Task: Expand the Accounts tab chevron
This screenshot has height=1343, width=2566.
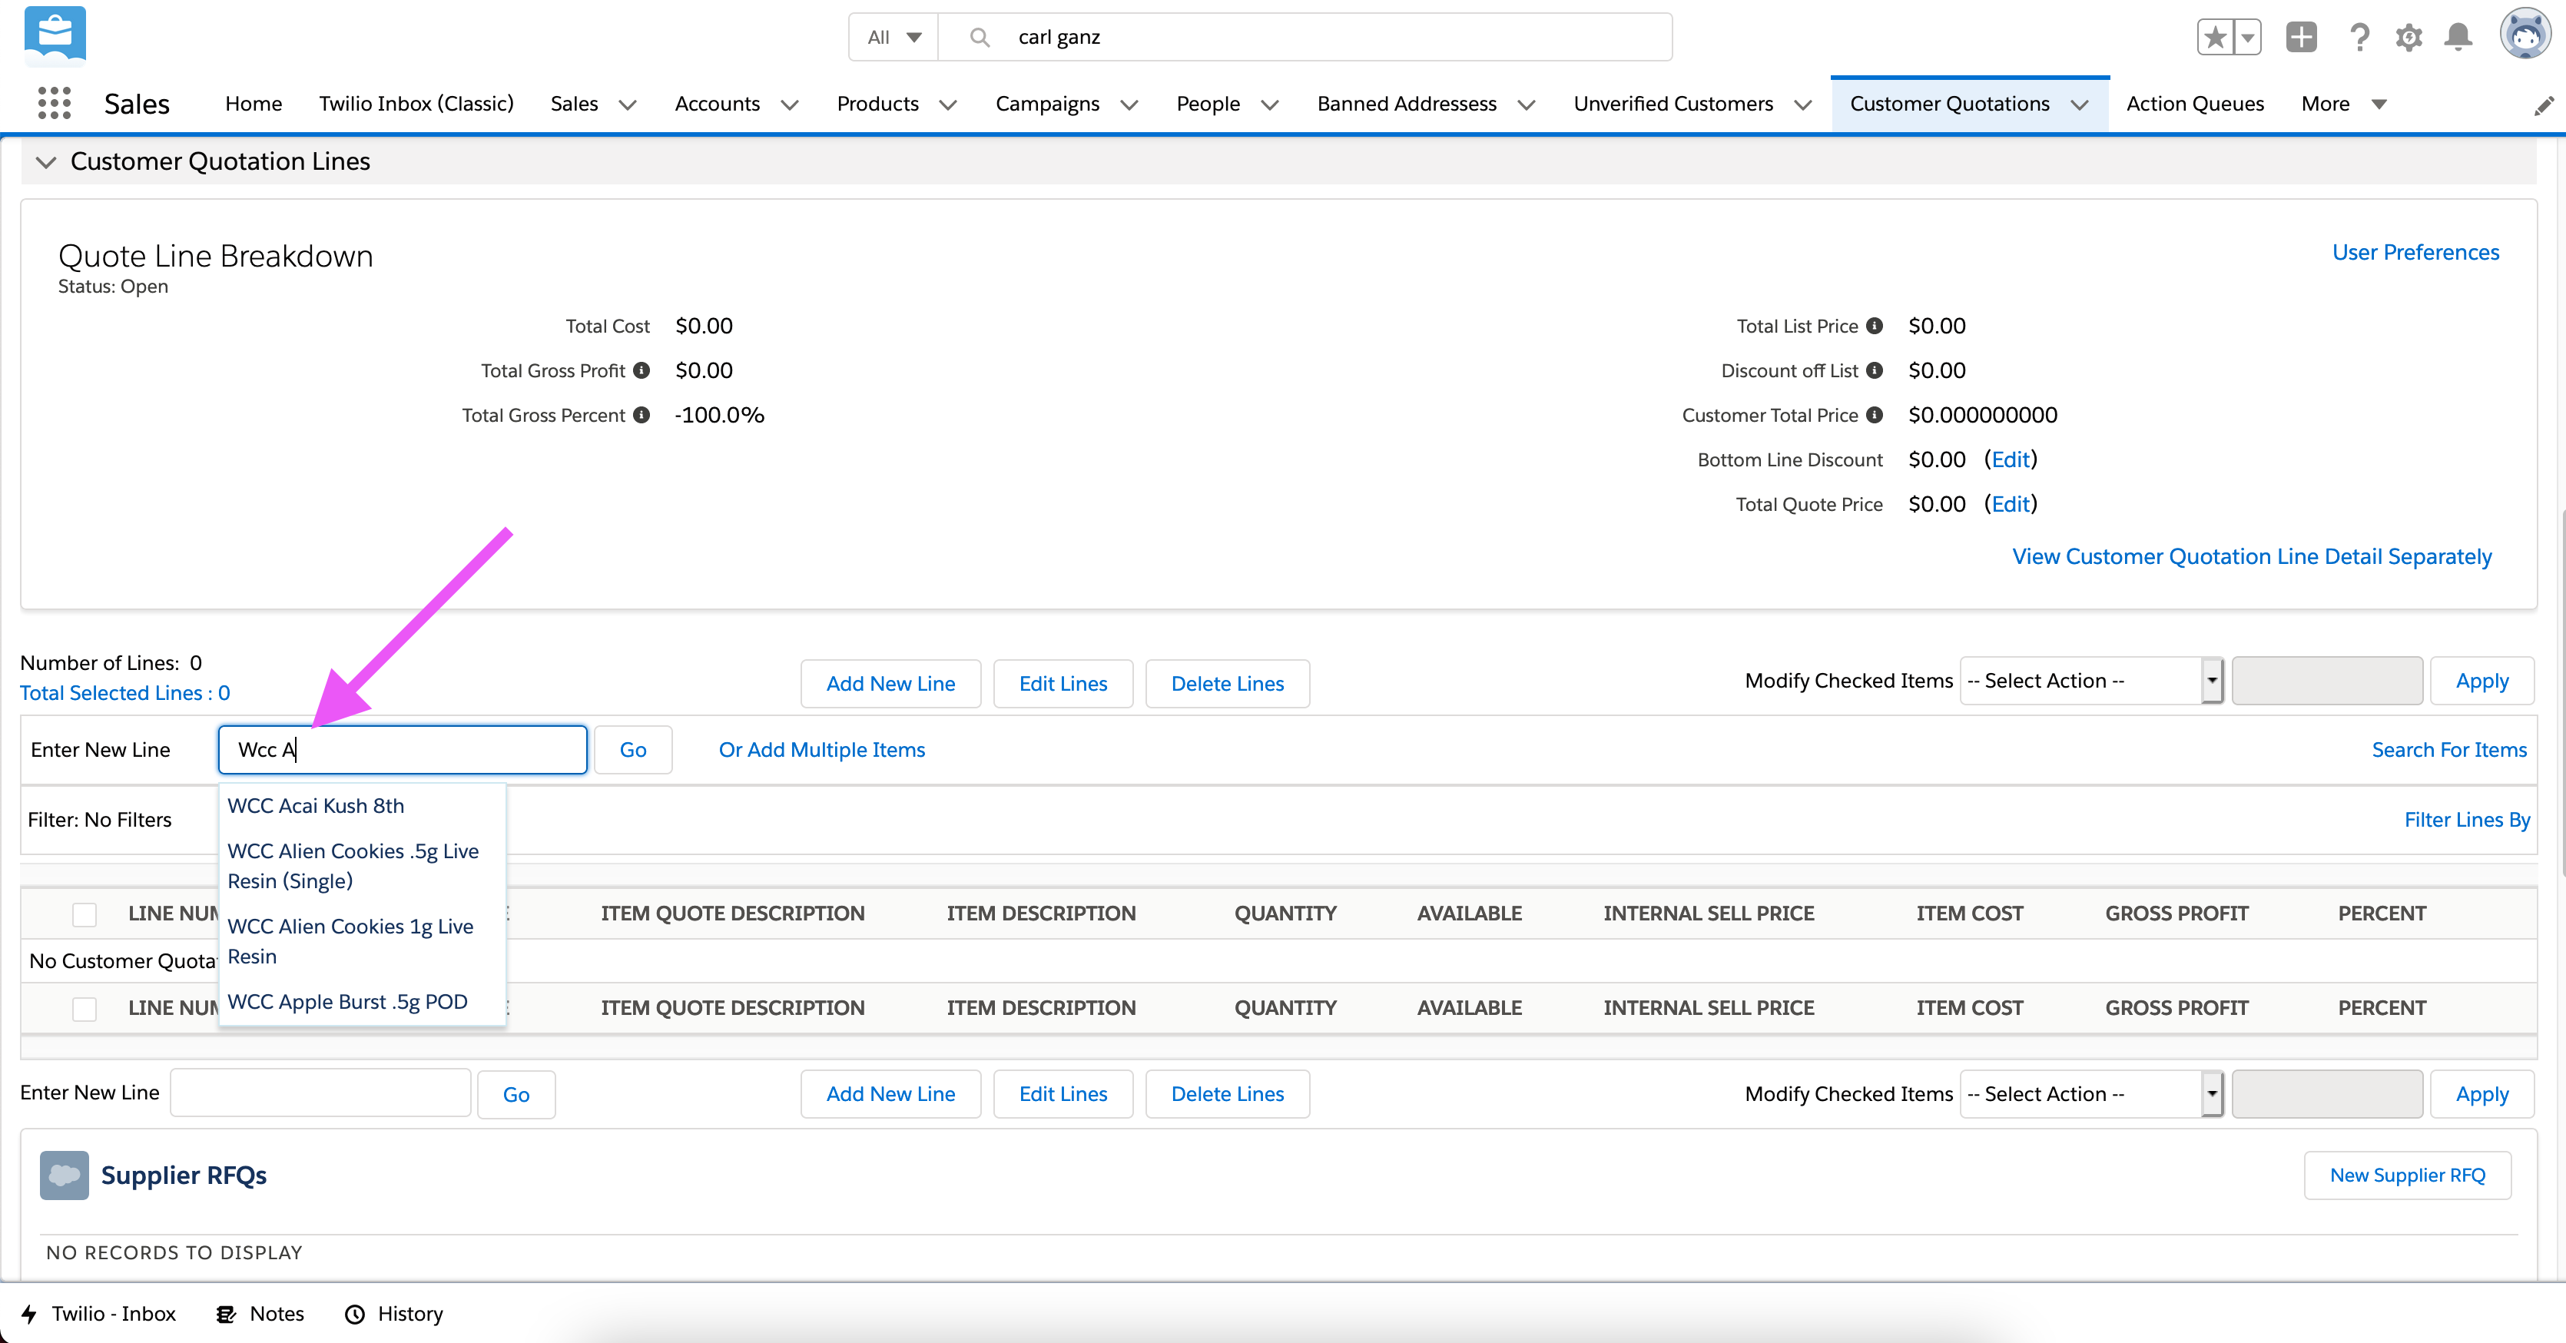Action: coord(789,104)
